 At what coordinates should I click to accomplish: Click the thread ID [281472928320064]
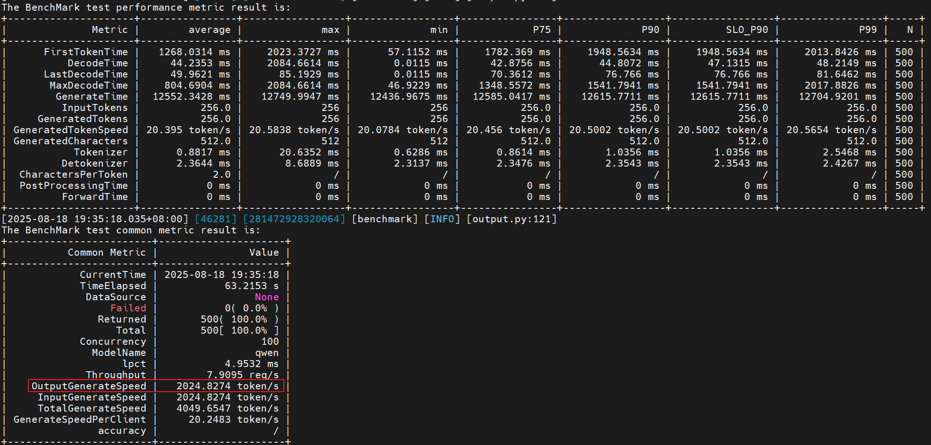(x=294, y=219)
